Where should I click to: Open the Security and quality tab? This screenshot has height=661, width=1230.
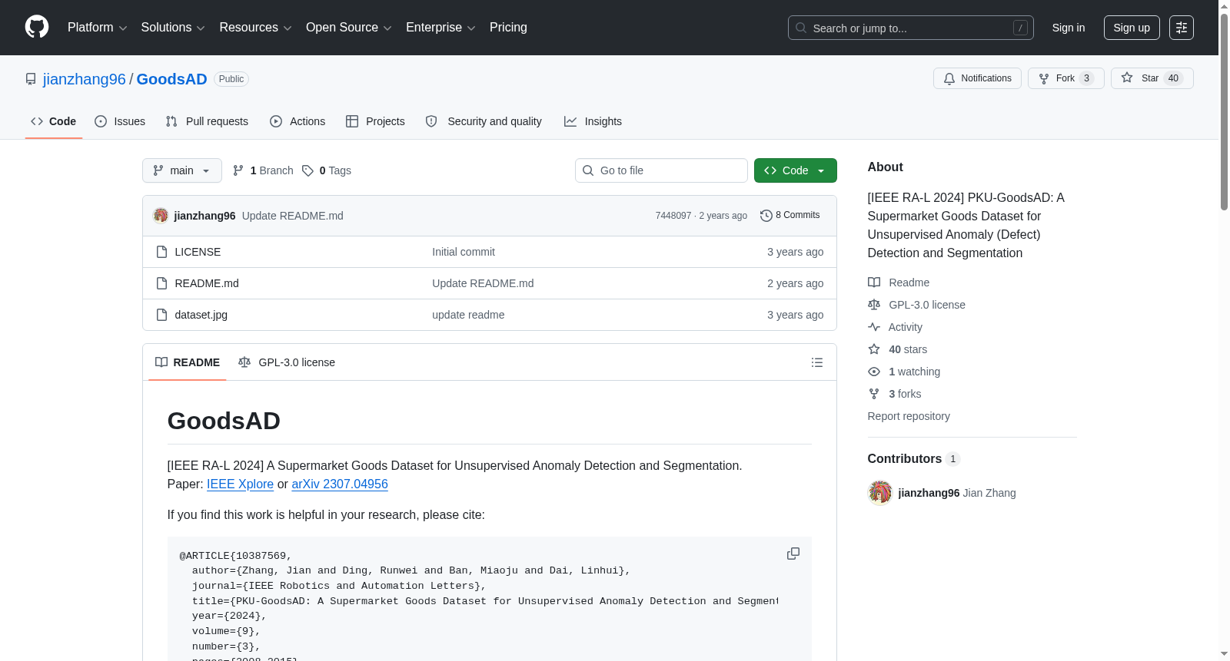pyautogui.click(x=484, y=121)
